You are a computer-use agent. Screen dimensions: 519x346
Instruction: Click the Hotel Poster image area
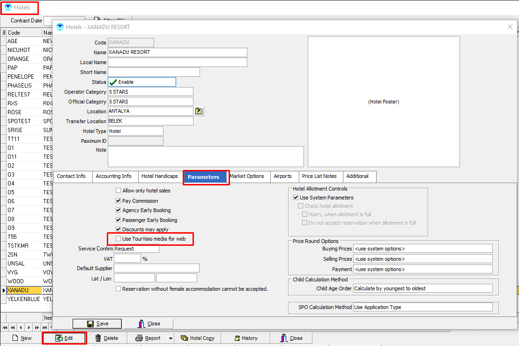coord(384,102)
